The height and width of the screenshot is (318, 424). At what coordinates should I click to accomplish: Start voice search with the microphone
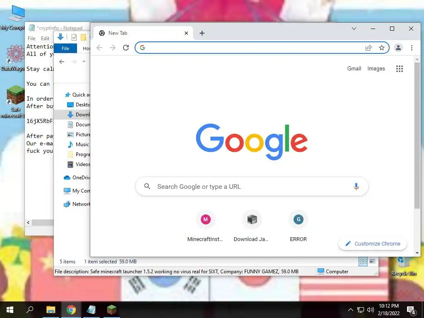pos(356,186)
